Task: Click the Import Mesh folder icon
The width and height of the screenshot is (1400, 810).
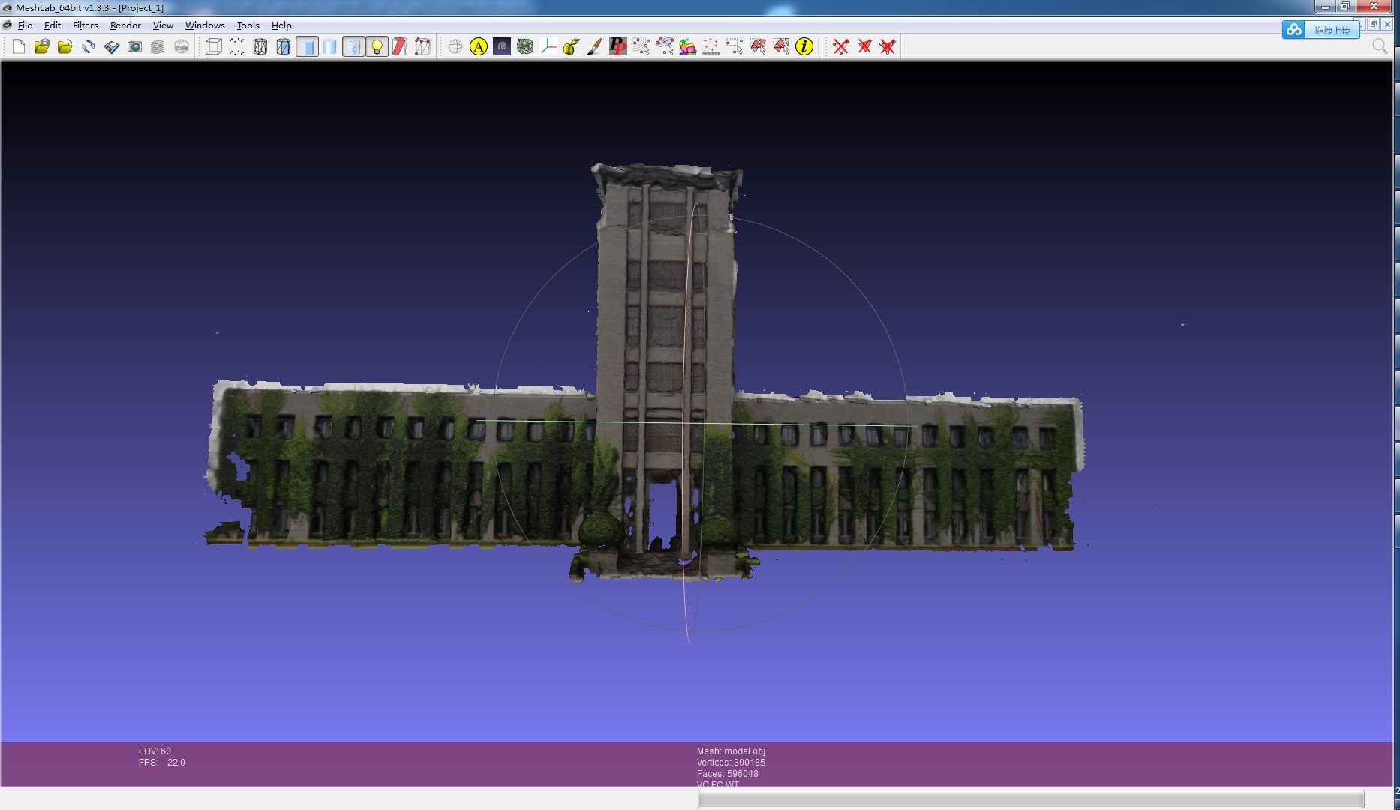Action: point(65,46)
